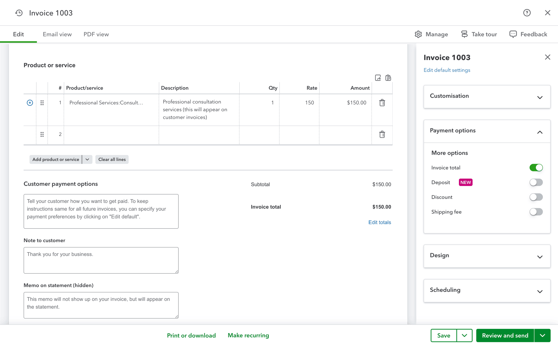Screen dimensions: 558x348
Task: Delete line 1 with trash icon
Action: pos(382,103)
